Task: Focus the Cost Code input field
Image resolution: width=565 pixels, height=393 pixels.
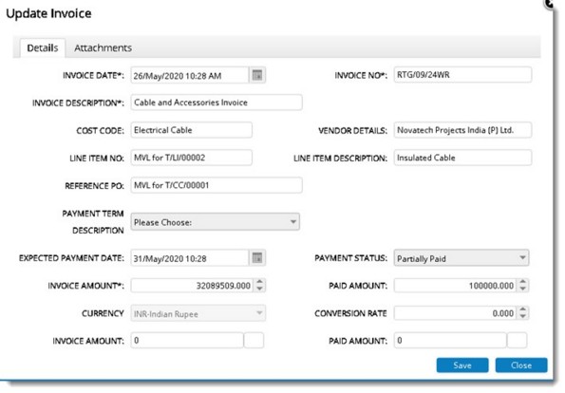Action: click(x=191, y=130)
